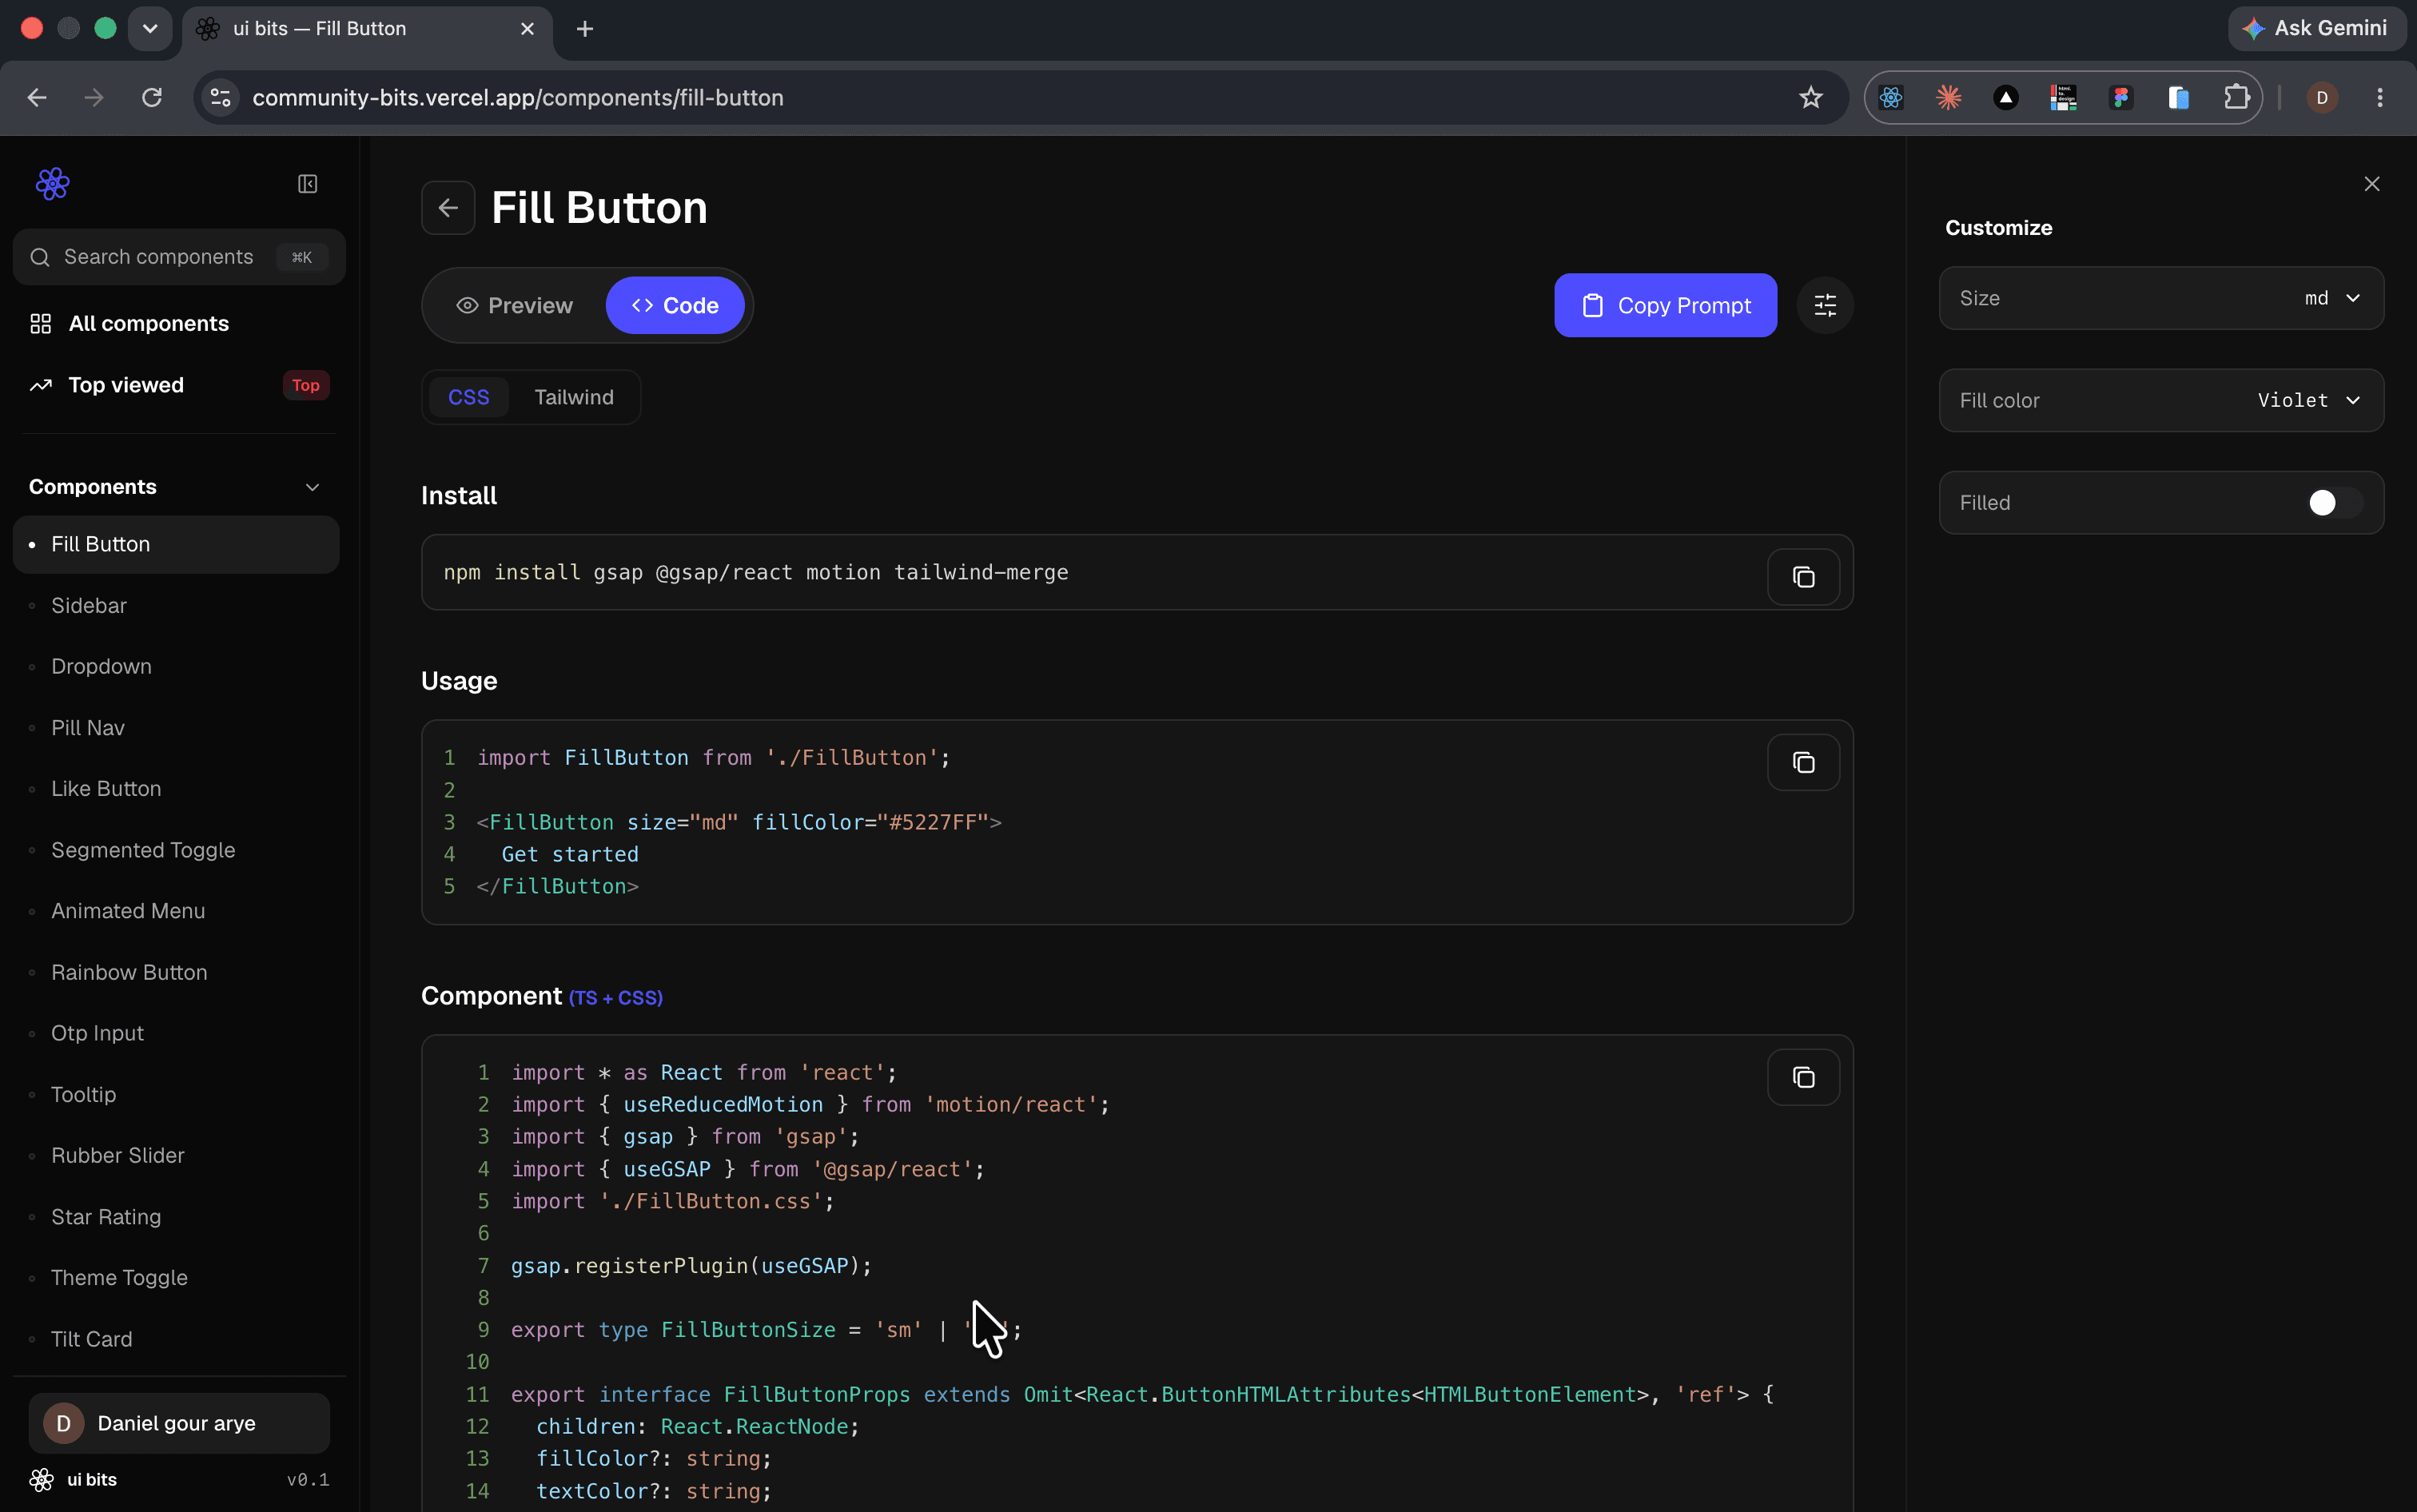This screenshot has width=2417, height=1512.
Task: Open the Rainbow Button component
Action: (176, 972)
